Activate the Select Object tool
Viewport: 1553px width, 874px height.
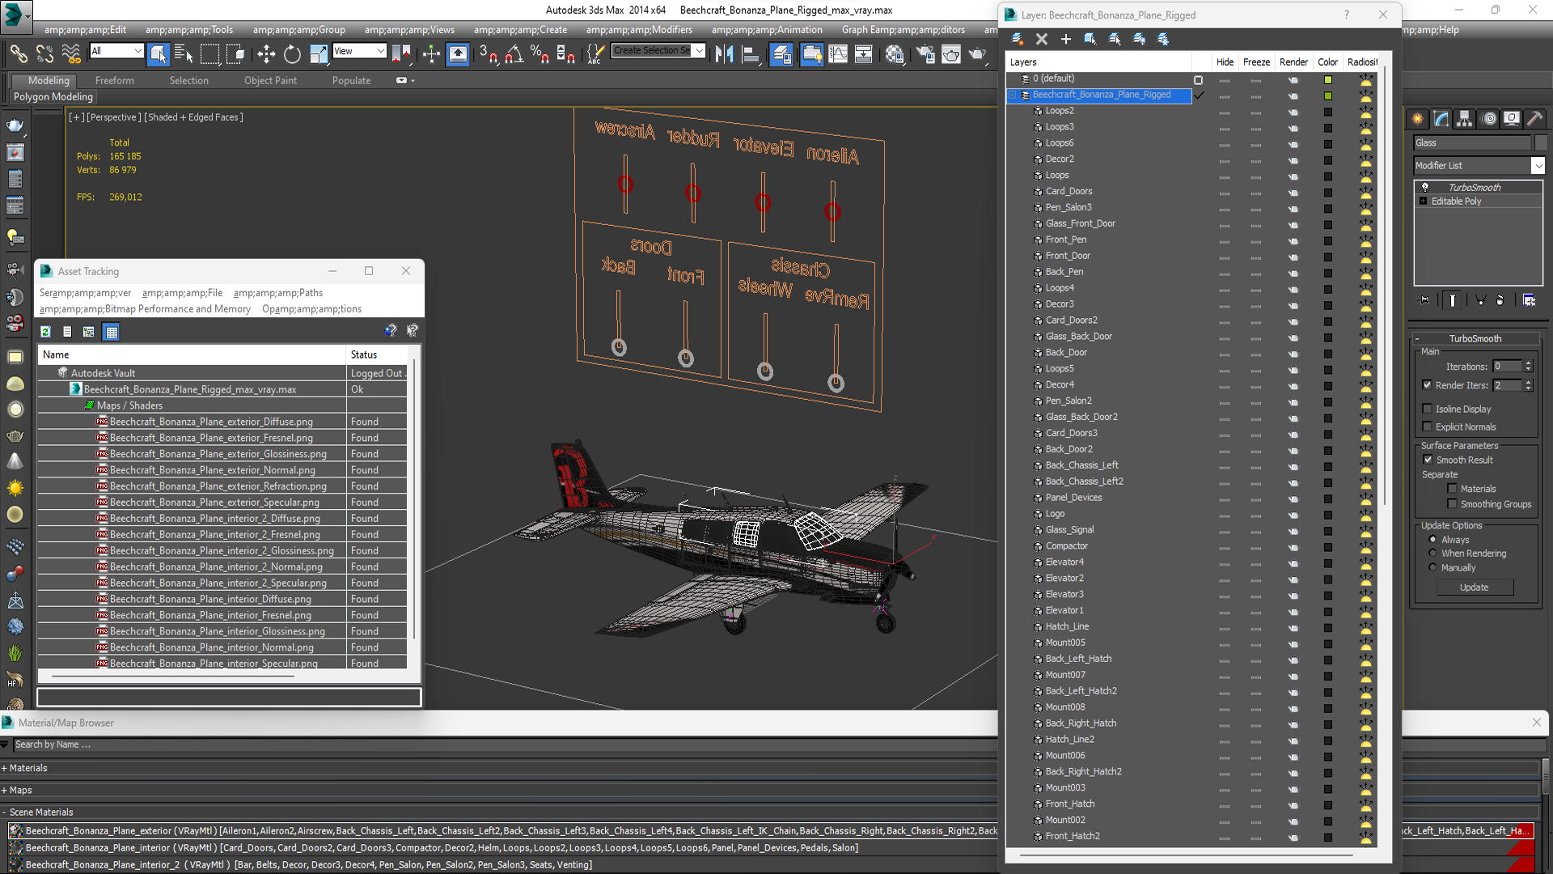pos(159,53)
